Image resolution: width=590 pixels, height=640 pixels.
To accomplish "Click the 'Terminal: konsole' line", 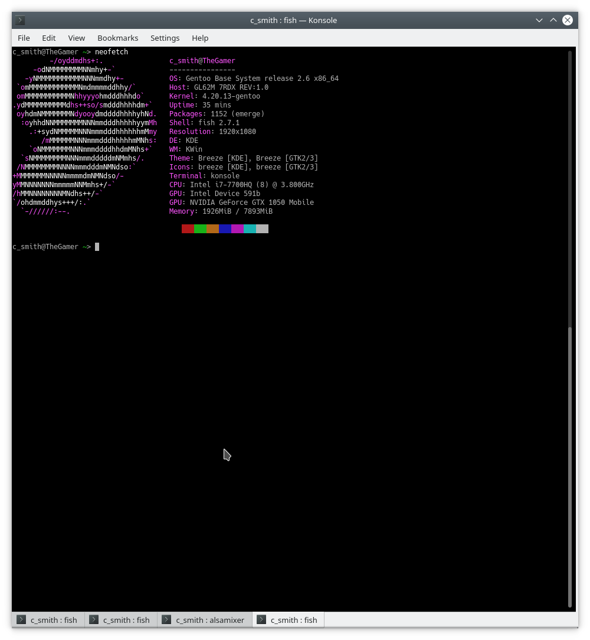I will (x=204, y=176).
